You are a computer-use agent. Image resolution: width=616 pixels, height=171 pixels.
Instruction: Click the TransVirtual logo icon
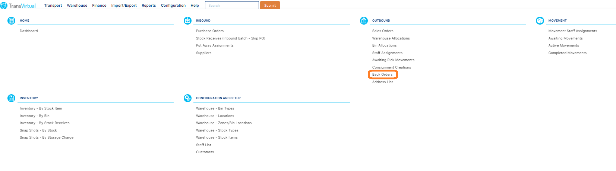click(4, 6)
